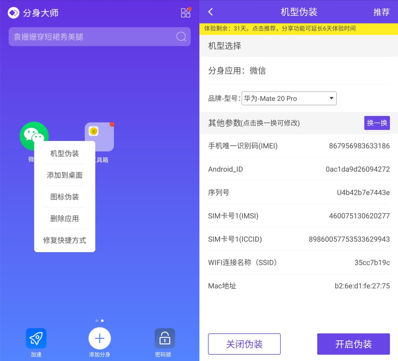Image resolution: width=398 pixels, height=361 pixels.
Task: Select 机型伪装 in the context menu
Action: 64,153
